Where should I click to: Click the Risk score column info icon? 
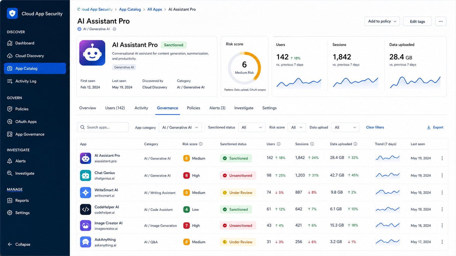point(201,144)
